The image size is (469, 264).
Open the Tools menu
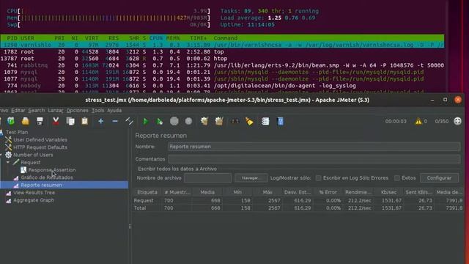pyautogui.click(x=97, y=111)
